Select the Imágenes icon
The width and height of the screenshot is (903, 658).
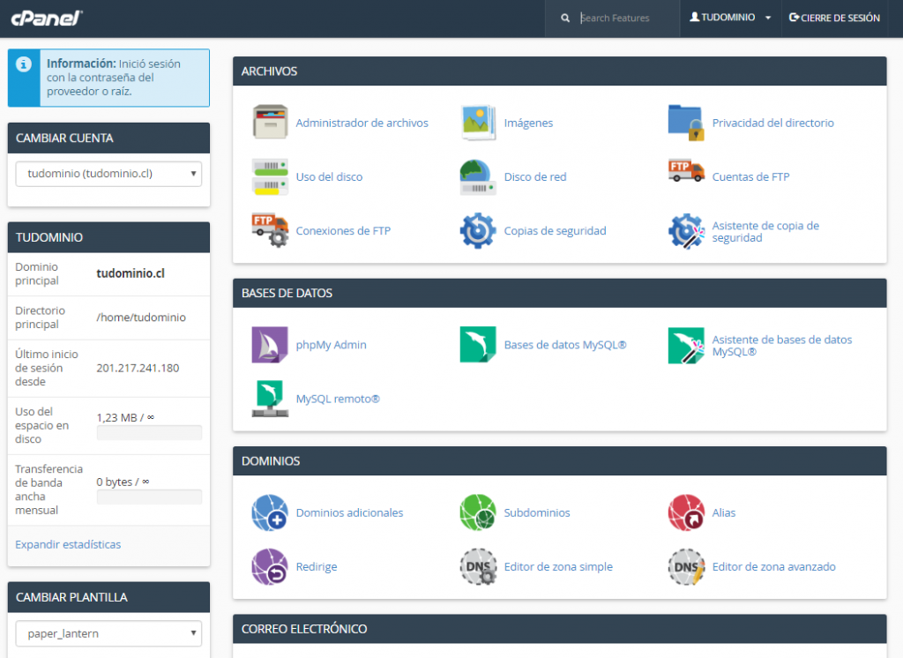coord(477,122)
